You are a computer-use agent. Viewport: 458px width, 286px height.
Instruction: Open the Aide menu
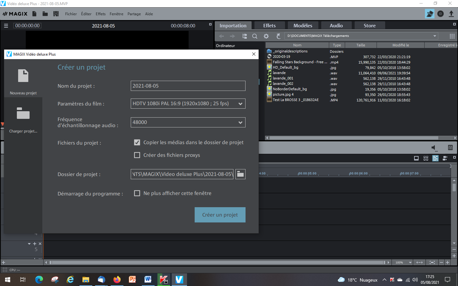(x=149, y=14)
